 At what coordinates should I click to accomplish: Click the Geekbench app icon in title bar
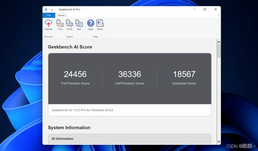coord(46,9)
